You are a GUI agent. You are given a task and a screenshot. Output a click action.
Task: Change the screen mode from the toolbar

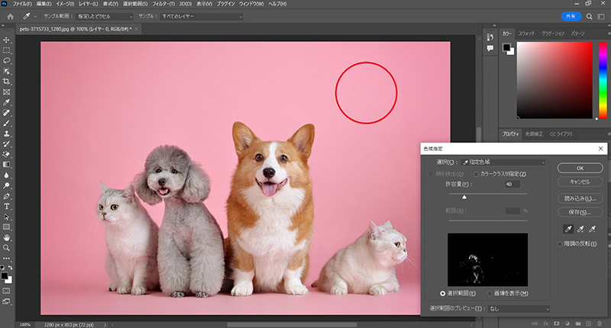tap(7, 301)
